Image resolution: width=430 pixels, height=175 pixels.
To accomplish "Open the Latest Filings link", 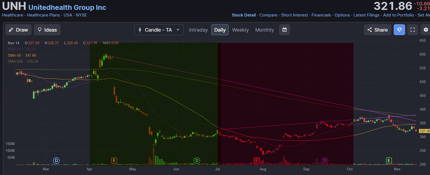I will (x=367, y=15).
